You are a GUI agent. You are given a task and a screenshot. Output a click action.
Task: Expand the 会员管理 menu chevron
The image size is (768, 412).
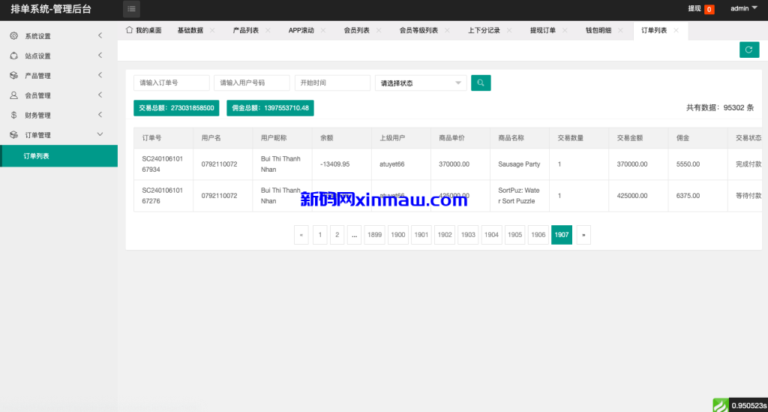(x=100, y=95)
